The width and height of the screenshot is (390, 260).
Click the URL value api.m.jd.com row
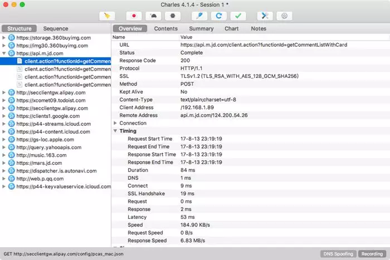click(264, 45)
